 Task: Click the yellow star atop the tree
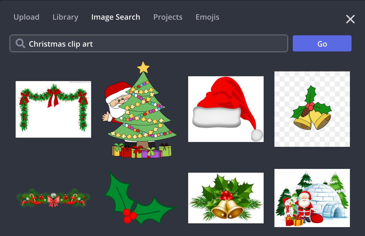click(143, 68)
